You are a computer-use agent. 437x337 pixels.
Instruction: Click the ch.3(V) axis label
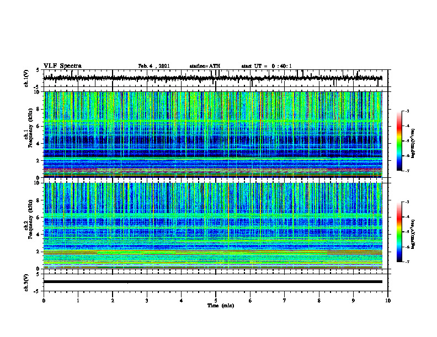(x=26, y=282)
